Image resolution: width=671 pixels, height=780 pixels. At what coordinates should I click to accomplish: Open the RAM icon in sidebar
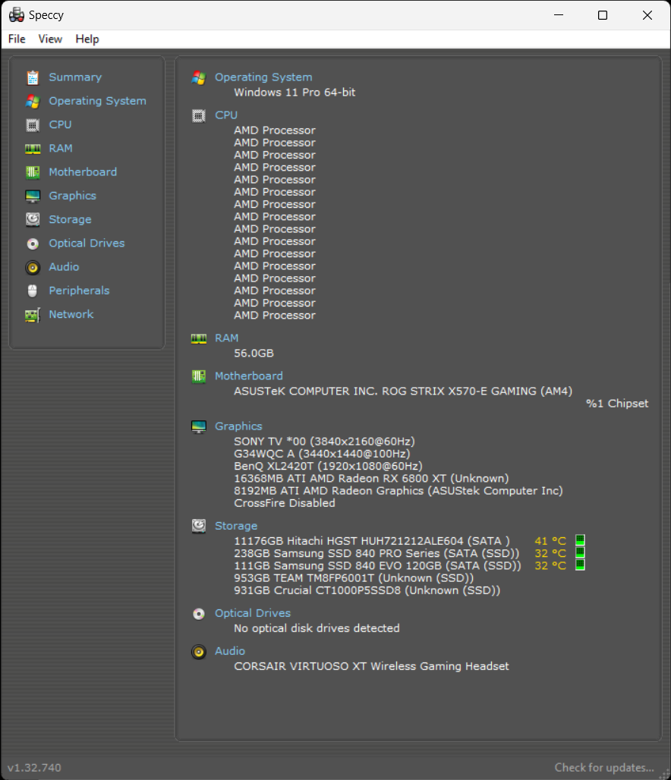tap(33, 149)
